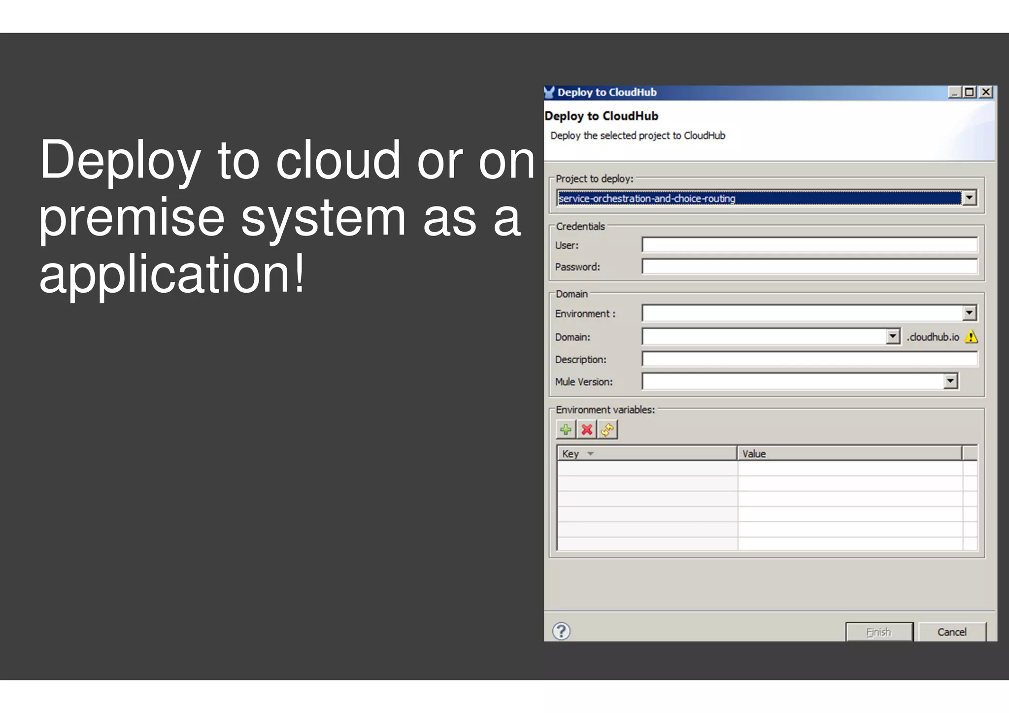This screenshot has width=1009, height=713.
Task: Click the .cloudhub.io suffix label
Action: tap(933, 337)
